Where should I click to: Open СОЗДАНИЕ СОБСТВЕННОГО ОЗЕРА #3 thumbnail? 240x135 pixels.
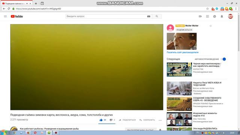[x=179, y=104]
